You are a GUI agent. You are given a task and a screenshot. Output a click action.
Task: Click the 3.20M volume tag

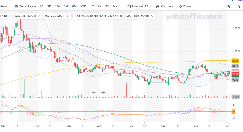(x=236, y=97)
